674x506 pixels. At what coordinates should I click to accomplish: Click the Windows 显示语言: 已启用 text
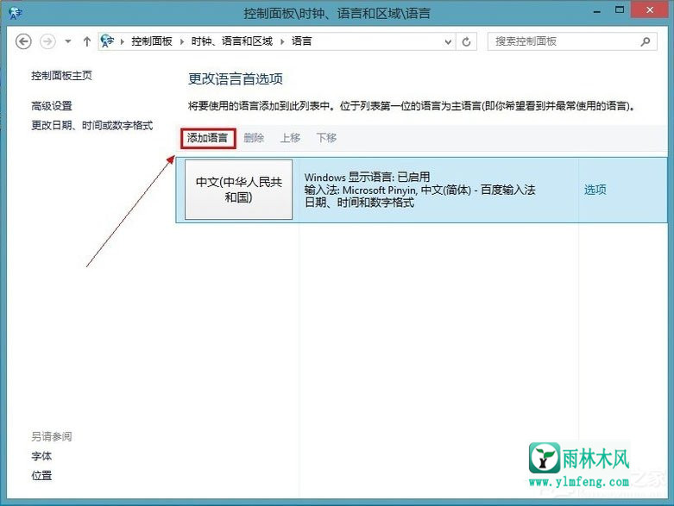pos(367,177)
